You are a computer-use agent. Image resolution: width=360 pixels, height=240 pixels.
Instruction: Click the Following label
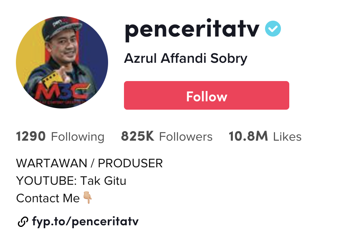pos(77,137)
